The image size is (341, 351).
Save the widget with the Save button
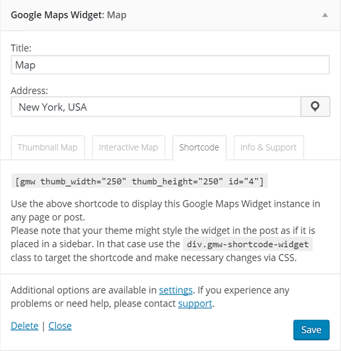pyautogui.click(x=311, y=330)
